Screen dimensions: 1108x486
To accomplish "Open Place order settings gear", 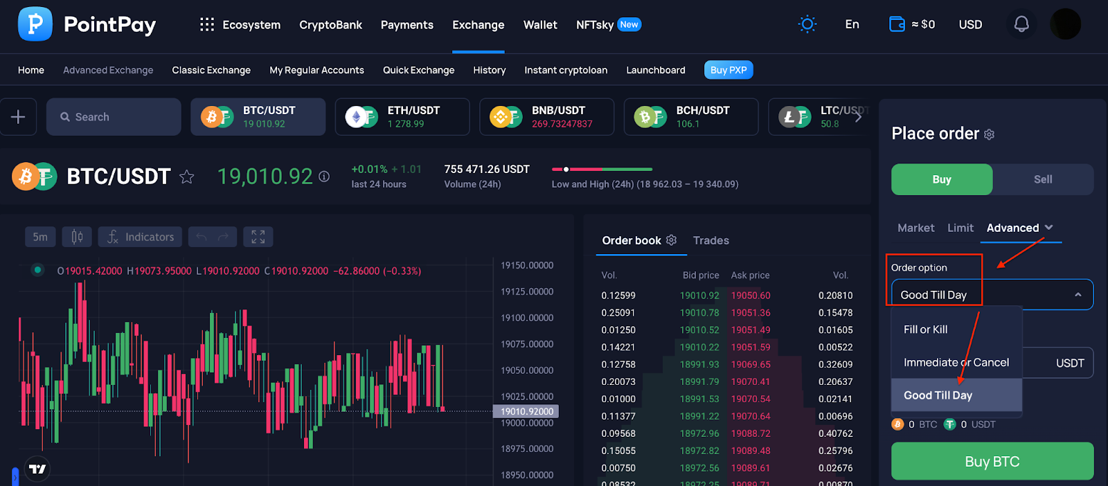I will click(x=989, y=134).
